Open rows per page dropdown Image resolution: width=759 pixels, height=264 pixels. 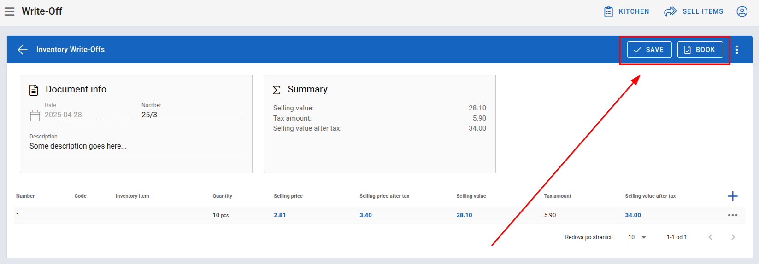coord(639,237)
